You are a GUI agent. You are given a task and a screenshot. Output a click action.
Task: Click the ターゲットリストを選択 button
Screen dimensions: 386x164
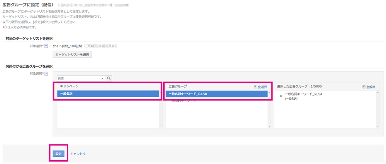click(x=73, y=54)
